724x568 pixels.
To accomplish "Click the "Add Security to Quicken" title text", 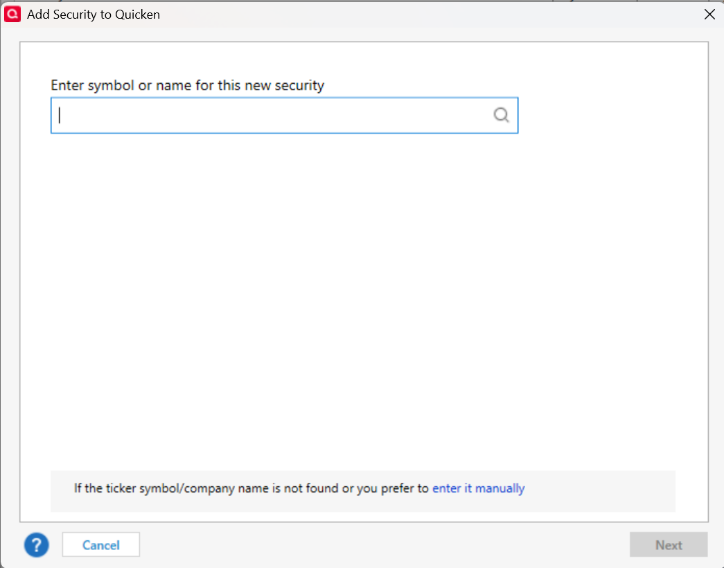I will 94,14.
